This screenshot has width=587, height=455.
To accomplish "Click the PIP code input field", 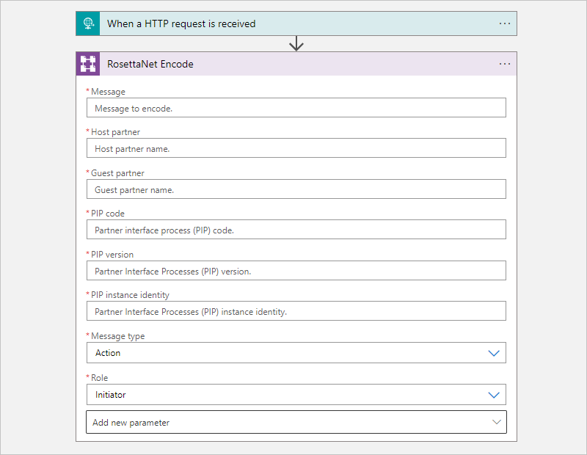I will pos(296,230).
